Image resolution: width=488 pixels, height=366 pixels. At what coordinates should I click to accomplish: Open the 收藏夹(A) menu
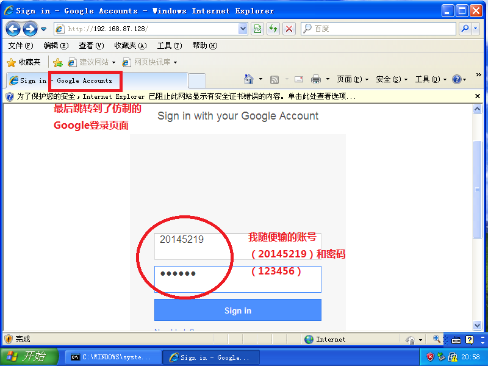(x=131, y=46)
